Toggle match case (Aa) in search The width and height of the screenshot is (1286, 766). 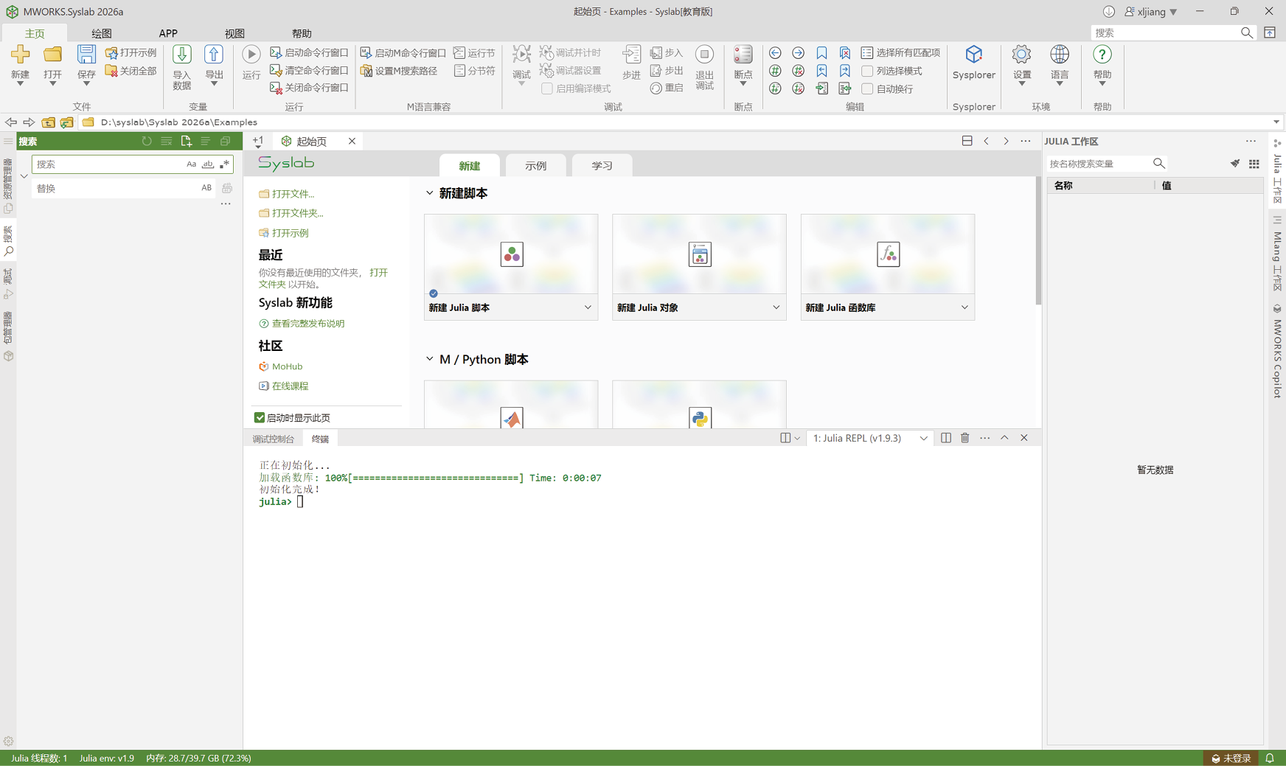click(191, 164)
